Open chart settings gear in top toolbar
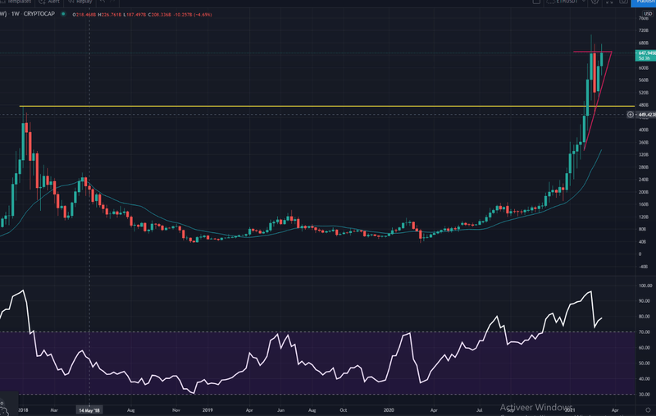 point(594,2)
